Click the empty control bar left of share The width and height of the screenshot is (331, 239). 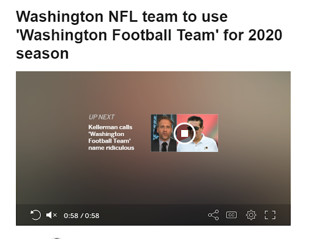pyautogui.click(x=153, y=215)
